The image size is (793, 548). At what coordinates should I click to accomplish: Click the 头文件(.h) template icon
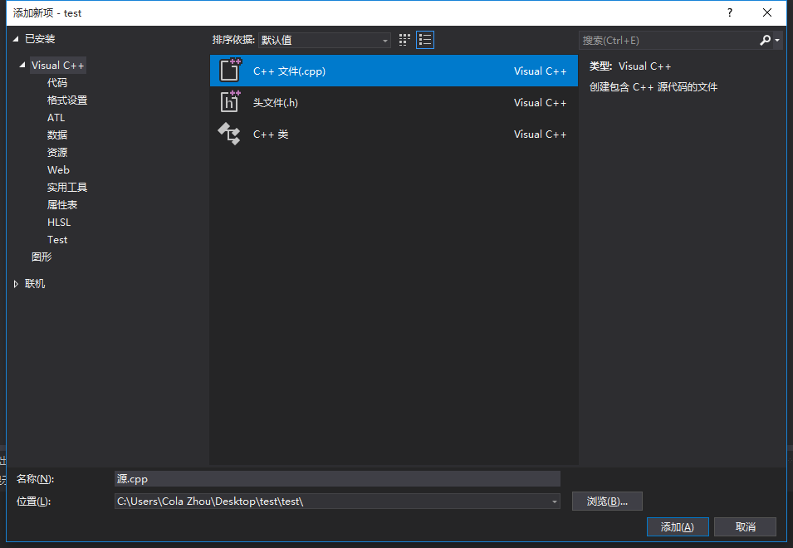click(229, 102)
